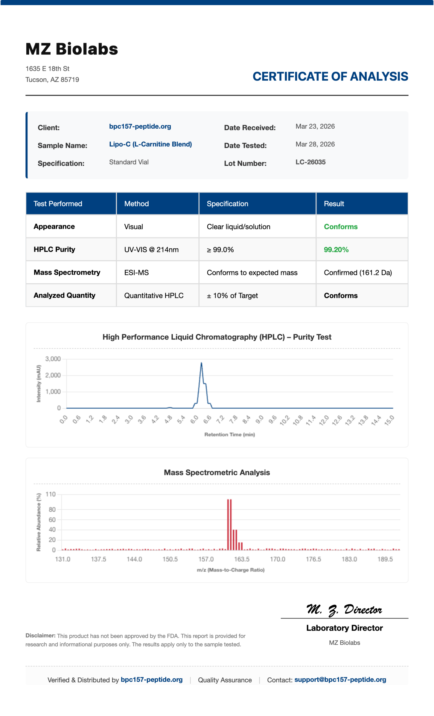Select the Specification column header
The image size is (434, 716).
tap(257, 203)
